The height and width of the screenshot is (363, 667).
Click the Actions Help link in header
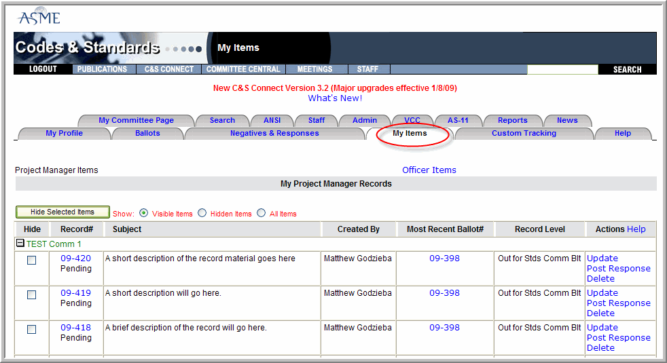pos(636,229)
